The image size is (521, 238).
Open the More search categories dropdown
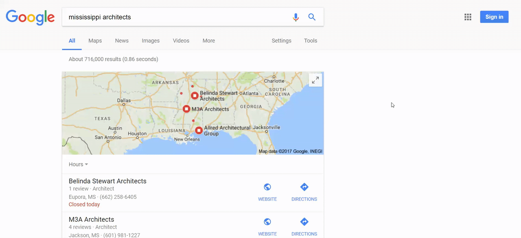pyautogui.click(x=209, y=41)
